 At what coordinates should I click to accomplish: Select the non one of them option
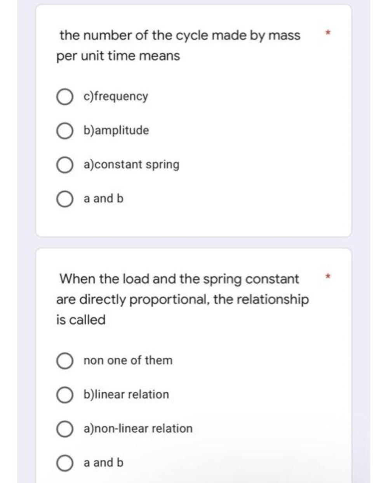pos(65,361)
